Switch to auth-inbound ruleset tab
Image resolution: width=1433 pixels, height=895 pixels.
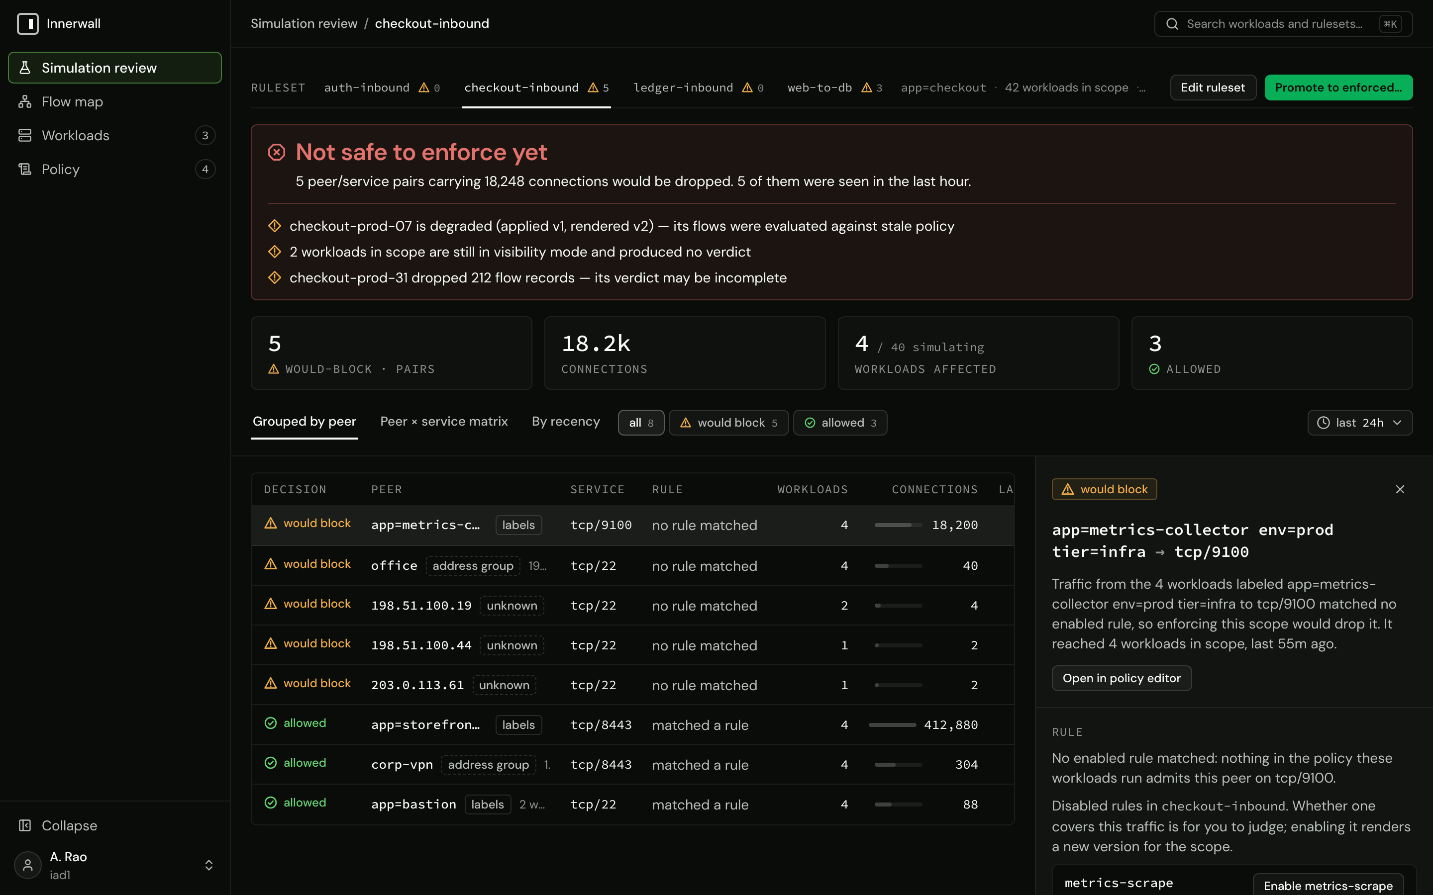pos(382,88)
